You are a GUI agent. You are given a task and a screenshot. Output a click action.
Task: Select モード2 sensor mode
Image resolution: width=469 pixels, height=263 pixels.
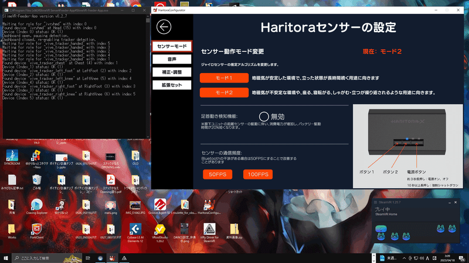(x=224, y=92)
